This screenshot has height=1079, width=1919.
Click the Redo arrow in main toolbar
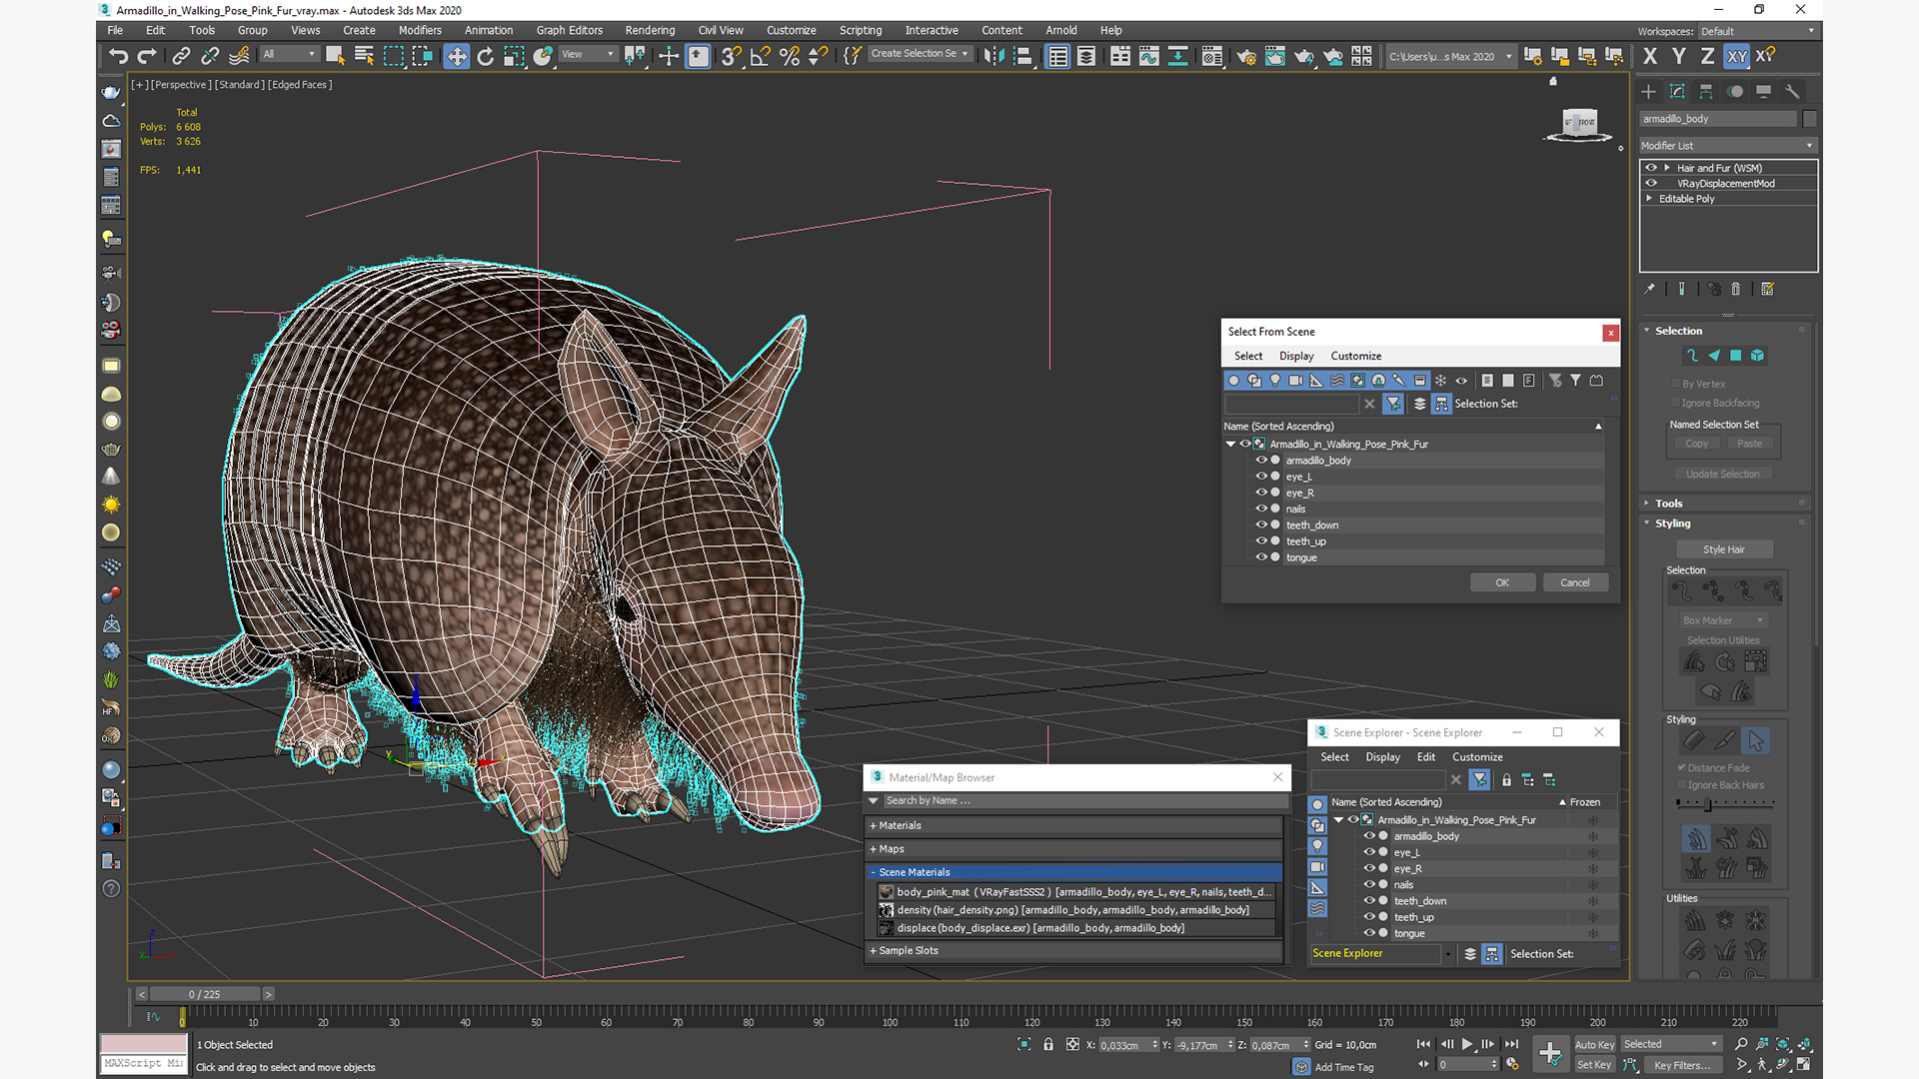[x=147, y=56]
